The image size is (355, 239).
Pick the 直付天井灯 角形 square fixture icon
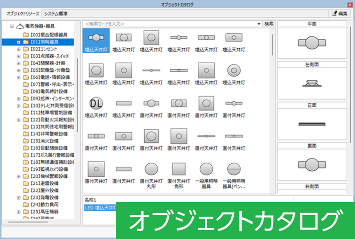pyautogui.click(x=178, y=169)
